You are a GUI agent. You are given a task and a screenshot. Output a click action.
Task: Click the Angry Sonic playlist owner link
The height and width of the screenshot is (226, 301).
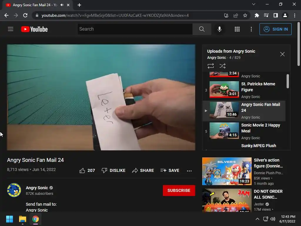point(217,57)
